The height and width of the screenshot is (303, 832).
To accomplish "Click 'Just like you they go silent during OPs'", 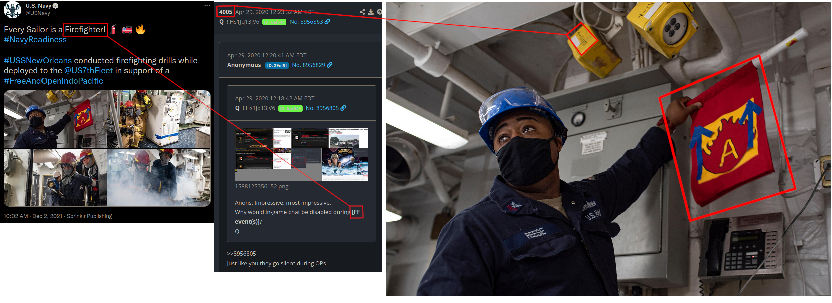I will [x=276, y=263].
